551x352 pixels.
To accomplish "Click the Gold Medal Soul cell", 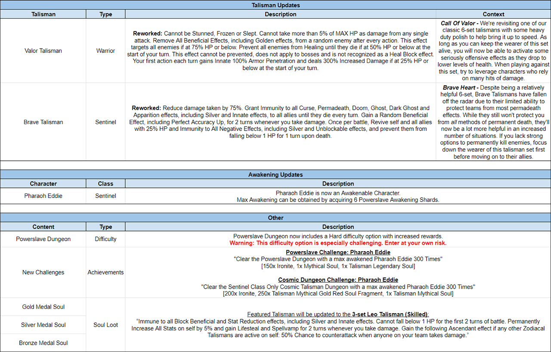I will coord(43,307).
